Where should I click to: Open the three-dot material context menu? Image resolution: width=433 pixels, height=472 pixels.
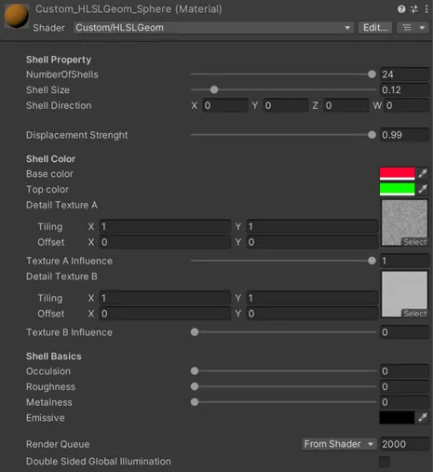(426, 9)
